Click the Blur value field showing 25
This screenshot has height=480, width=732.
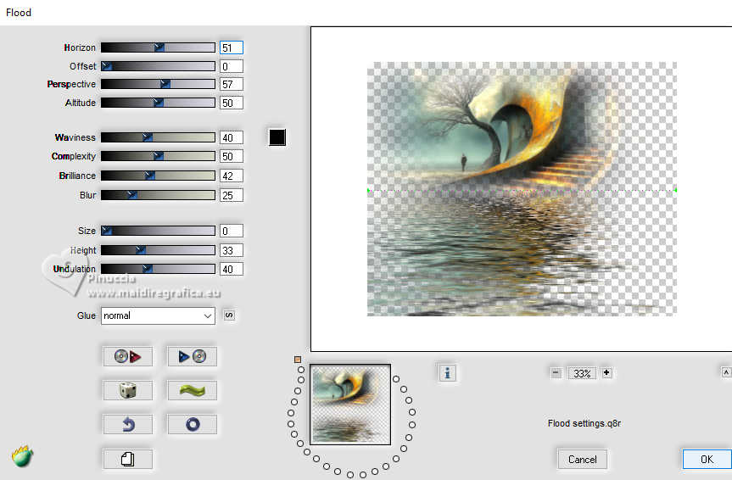231,195
